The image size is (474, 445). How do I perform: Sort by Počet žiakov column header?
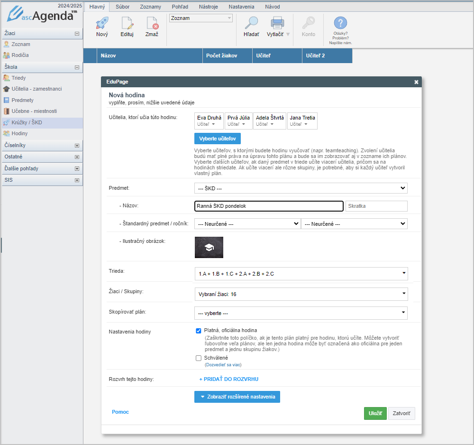(x=228, y=56)
